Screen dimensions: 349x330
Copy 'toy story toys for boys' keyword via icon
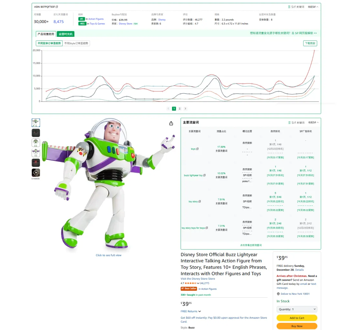(207, 228)
